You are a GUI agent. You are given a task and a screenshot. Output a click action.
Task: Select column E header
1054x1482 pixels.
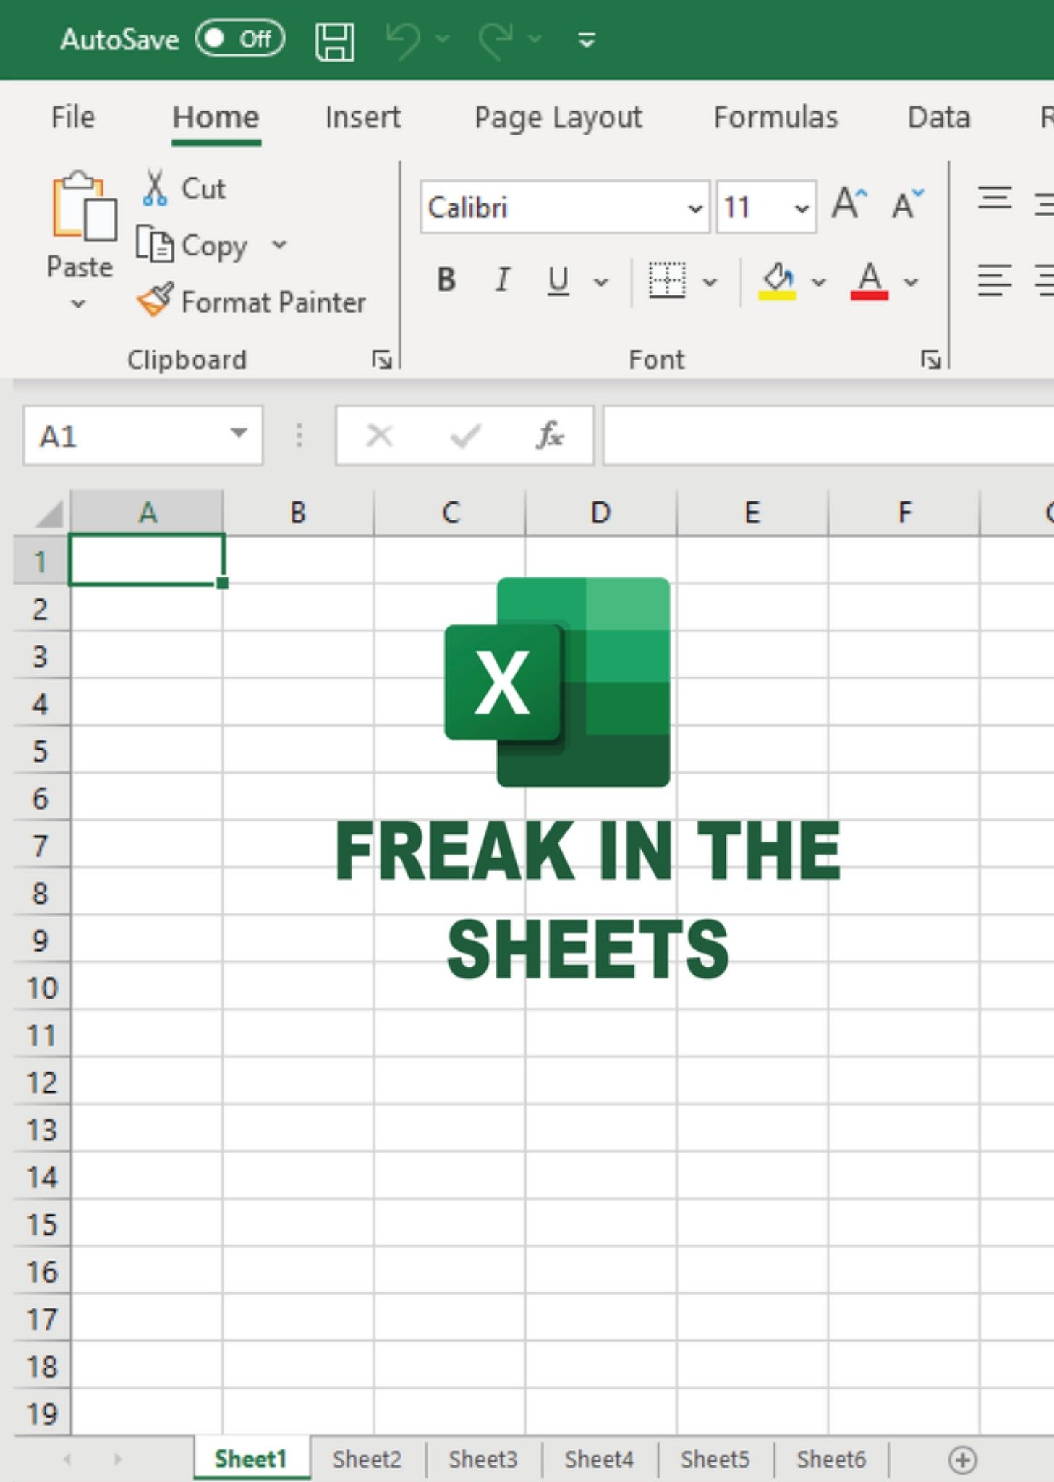tap(752, 512)
